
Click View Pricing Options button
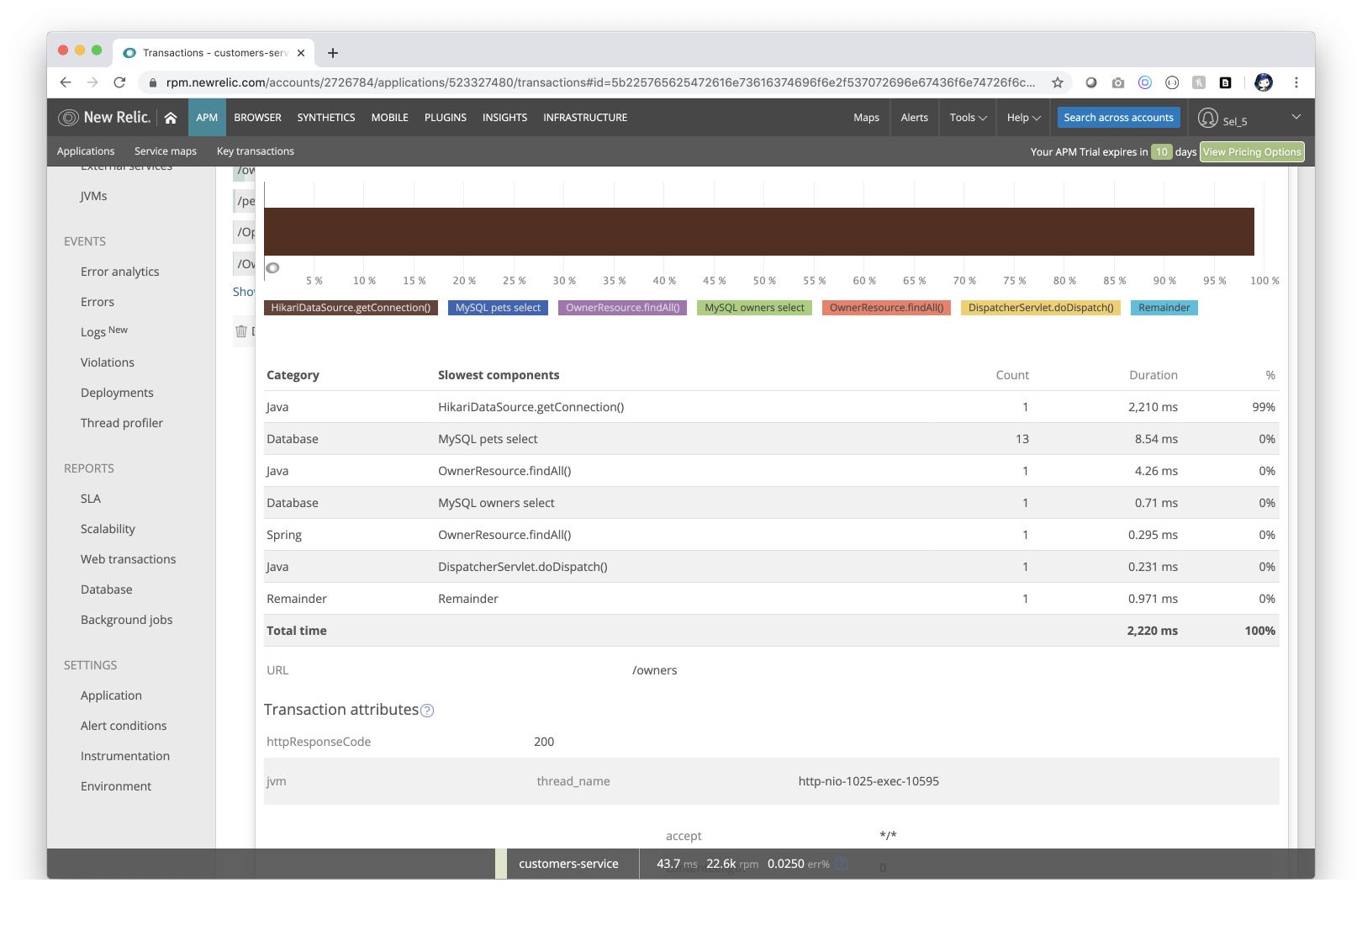[1252, 152]
